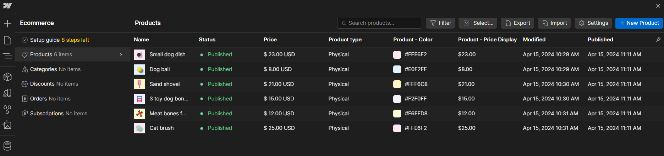Open the Navigator panel icon
The height and width of the screenshot is (156, 664).
tap(7, 56)
